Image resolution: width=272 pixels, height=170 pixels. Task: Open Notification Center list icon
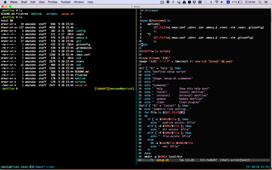(x=266, y=2)
